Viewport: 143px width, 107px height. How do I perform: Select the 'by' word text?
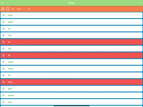point(9,55)
